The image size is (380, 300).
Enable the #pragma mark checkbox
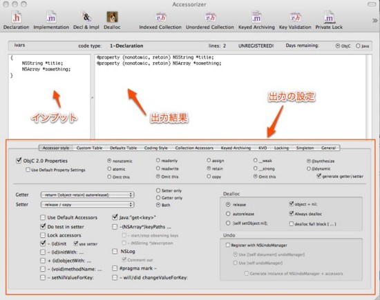115,268
